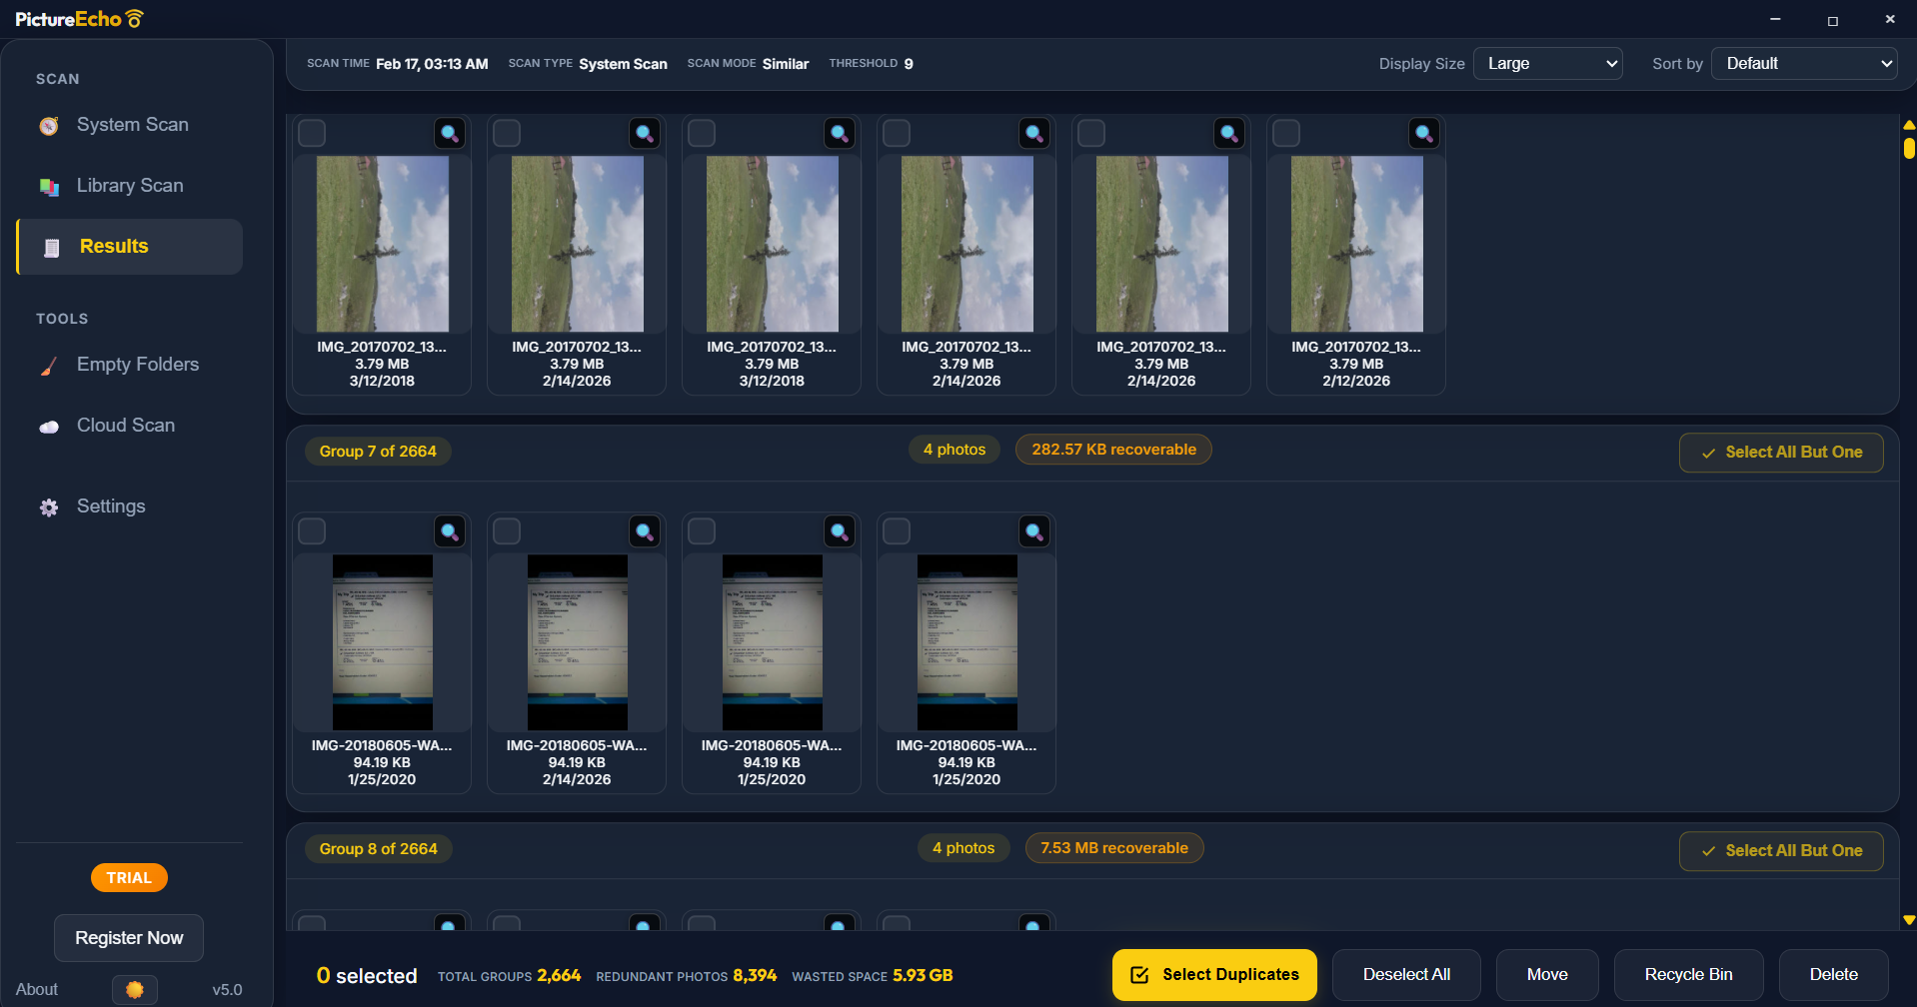Screen dimensions: 1917x1007
Task: Launch the Cloud Scan feature
Action: click(x=125, y=425)
